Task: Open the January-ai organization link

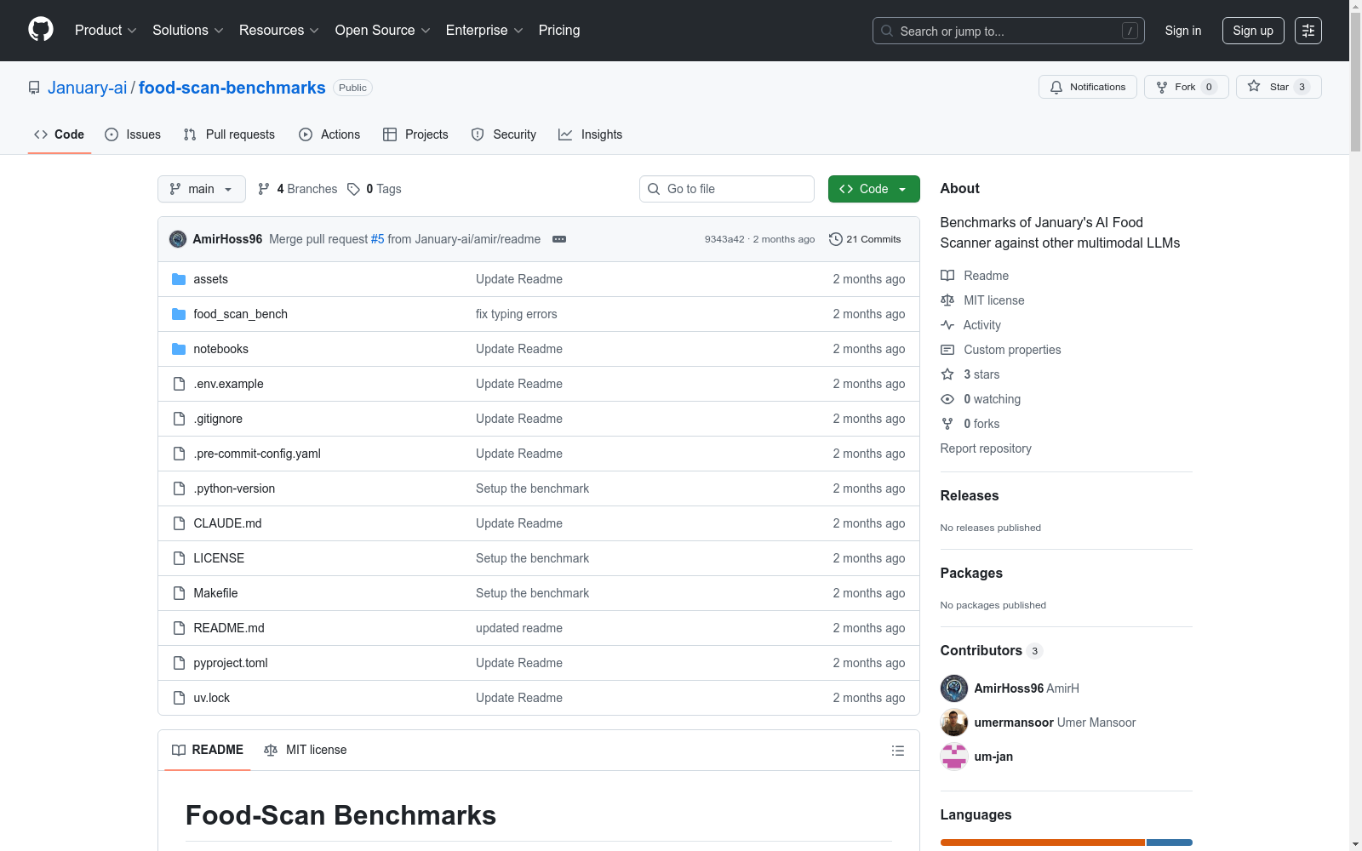Action: point(87,88)
